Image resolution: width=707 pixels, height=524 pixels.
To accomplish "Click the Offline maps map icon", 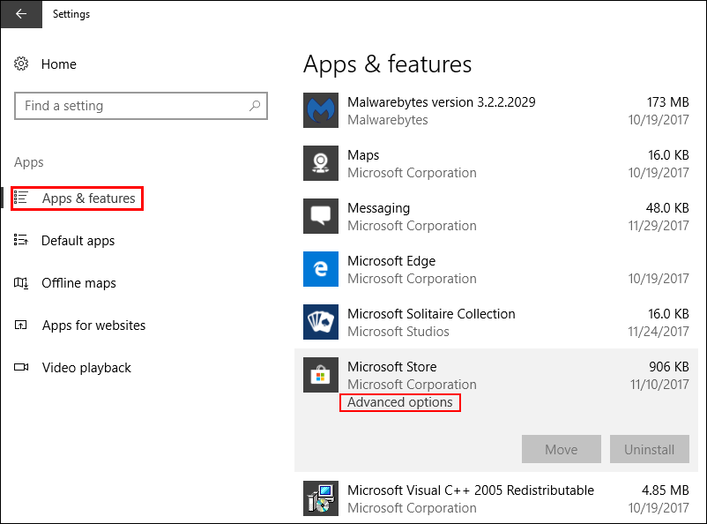I will point(21,283).
